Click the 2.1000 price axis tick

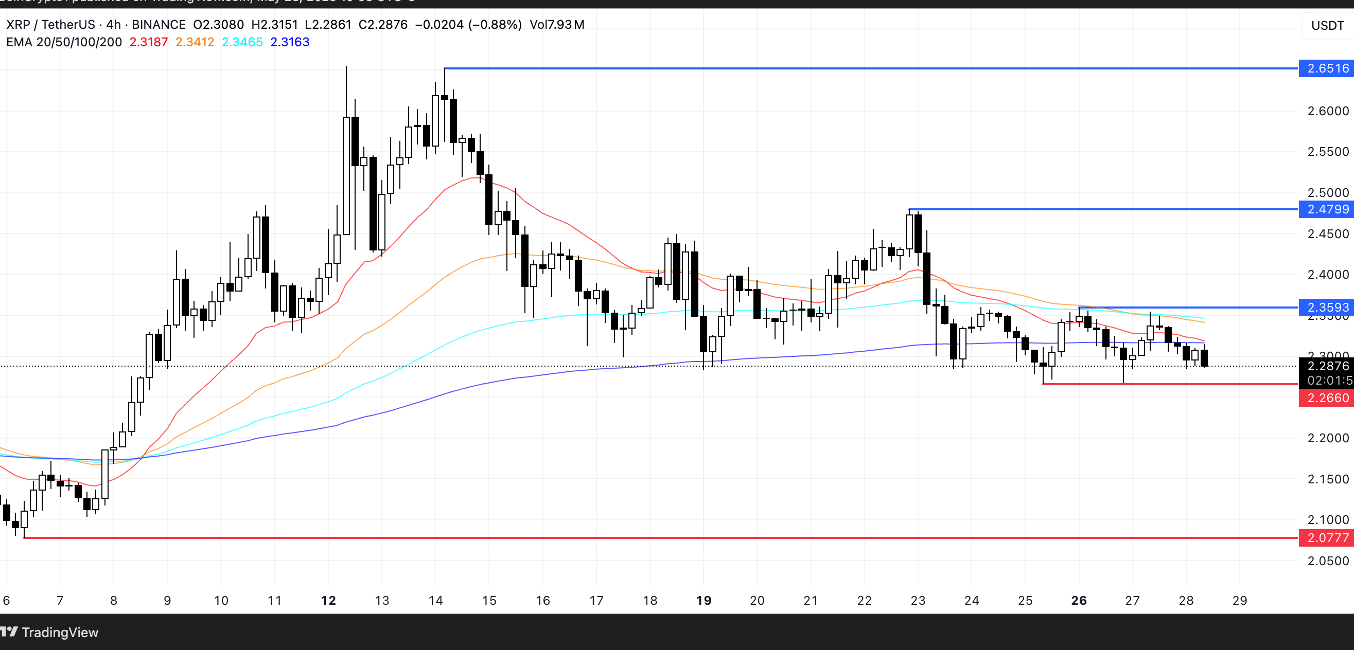pyautogui.click(x=1328, y=520)
